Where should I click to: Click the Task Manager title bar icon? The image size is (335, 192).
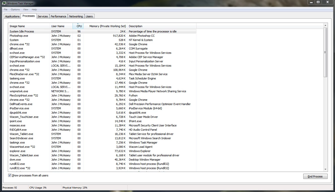point(4,3)
